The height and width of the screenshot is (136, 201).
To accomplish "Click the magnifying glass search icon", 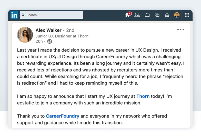I will 23,15.
